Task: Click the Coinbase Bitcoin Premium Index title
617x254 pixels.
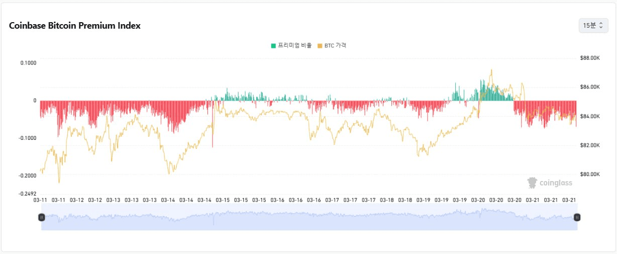Action: click(x=75, y=26)
